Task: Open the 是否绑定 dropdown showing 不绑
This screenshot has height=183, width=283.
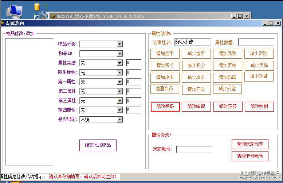Action: tap(101, 120)
